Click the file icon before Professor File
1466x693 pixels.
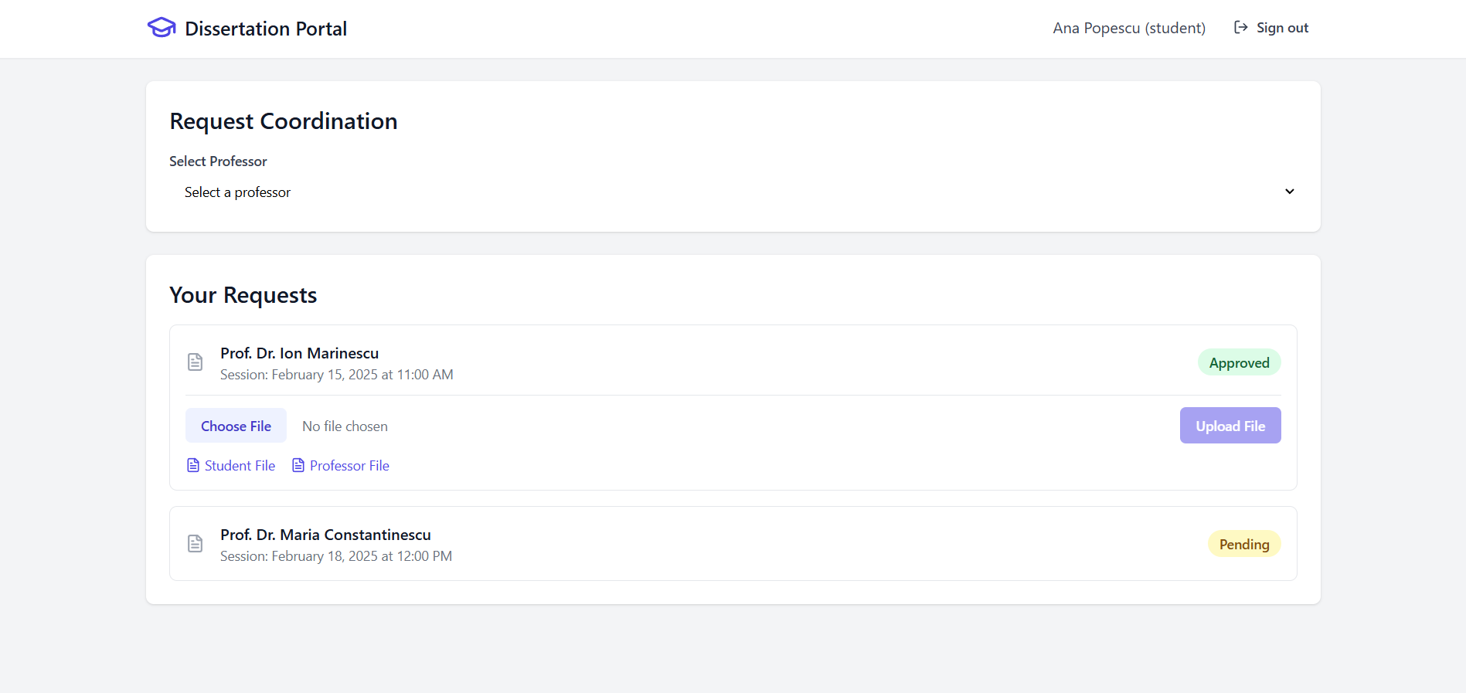(298, 465)
